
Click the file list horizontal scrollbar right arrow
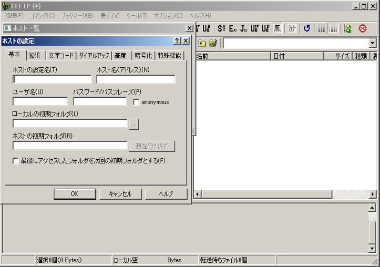[x=373, y=194]
